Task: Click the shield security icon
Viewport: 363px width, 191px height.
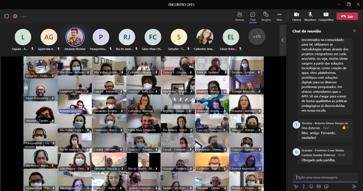Action: [7, 16]
